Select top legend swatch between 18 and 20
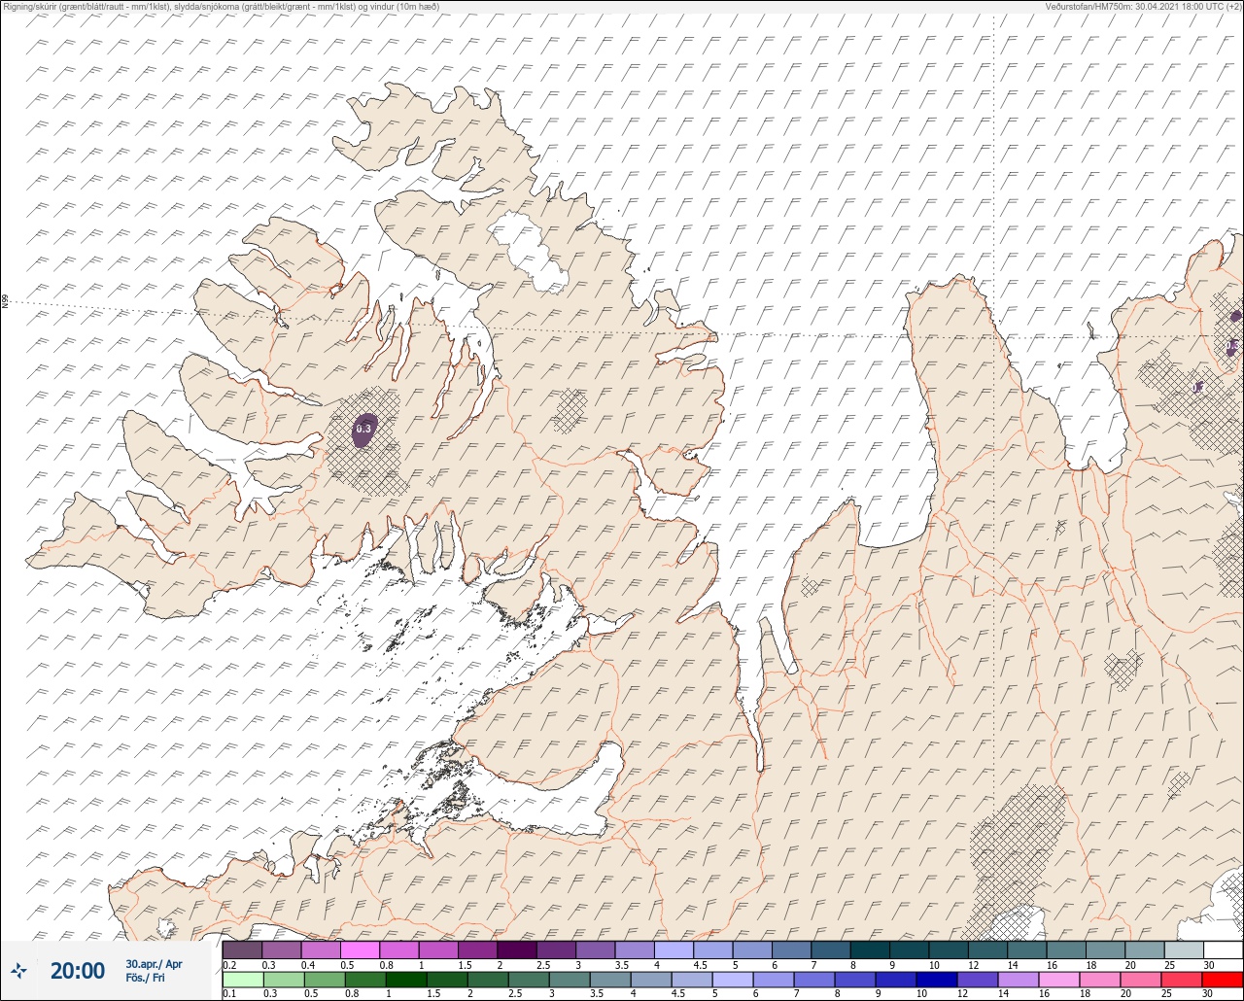 coord(1106,949)
